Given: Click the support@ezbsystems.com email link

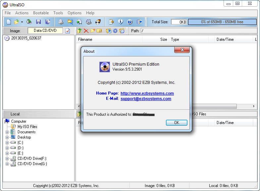Looking at the screenshot, I should (x=146, y=99).
